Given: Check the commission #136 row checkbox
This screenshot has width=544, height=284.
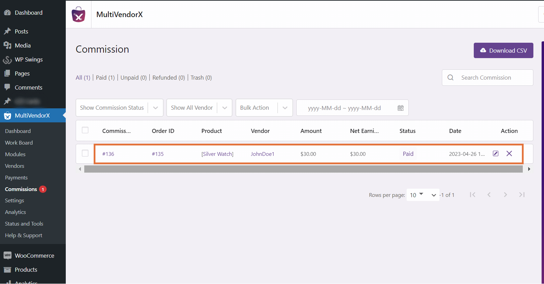Looking at the screenshot, I should point(85,153).
